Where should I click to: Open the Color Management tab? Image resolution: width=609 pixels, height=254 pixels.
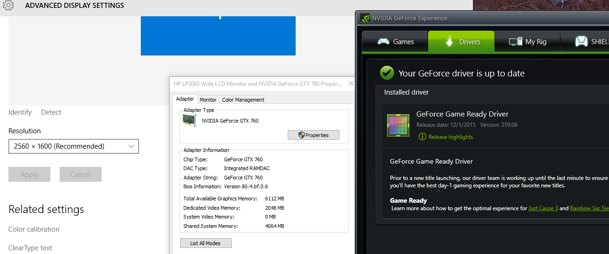point(243,100)
